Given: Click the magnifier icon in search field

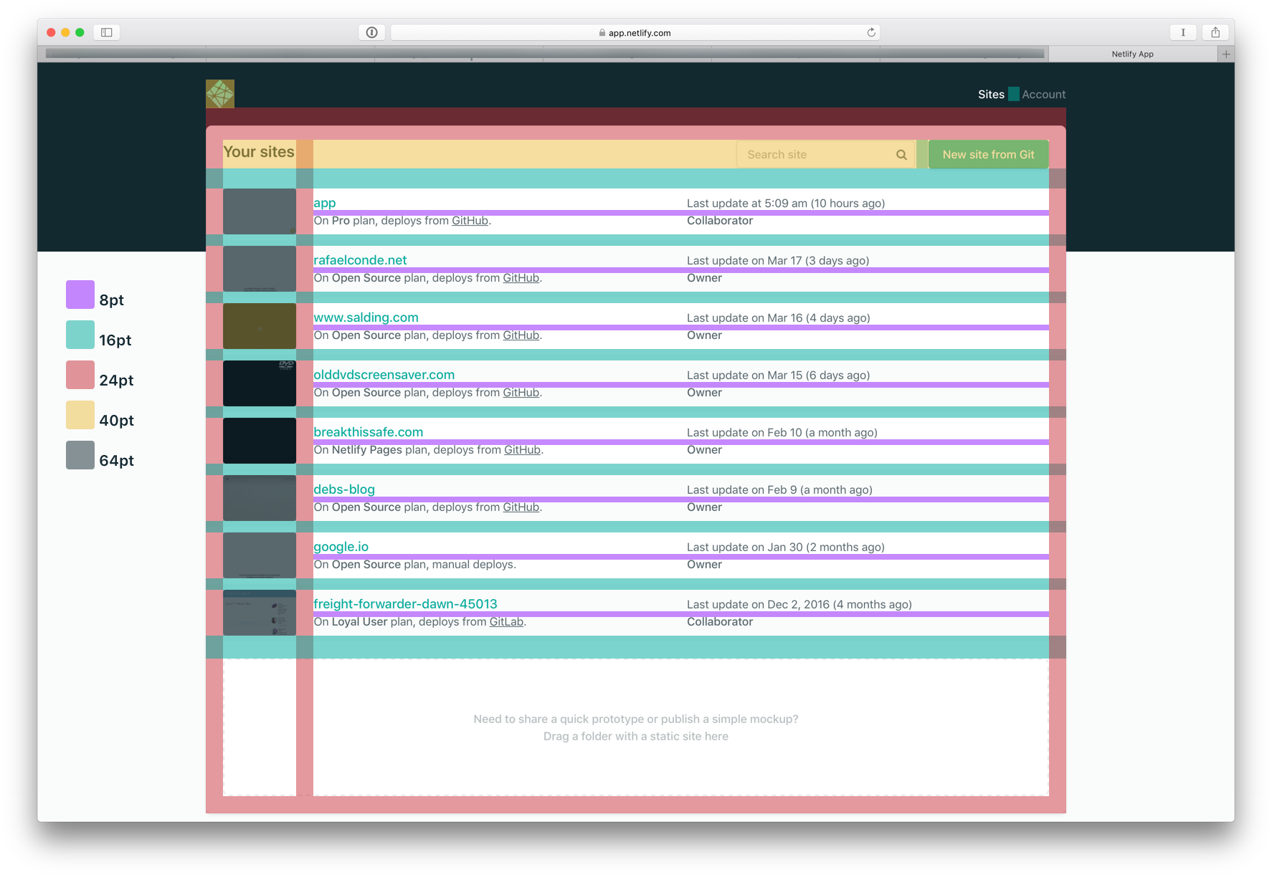Looking at the screenshot, I should [x=901, y=154].
